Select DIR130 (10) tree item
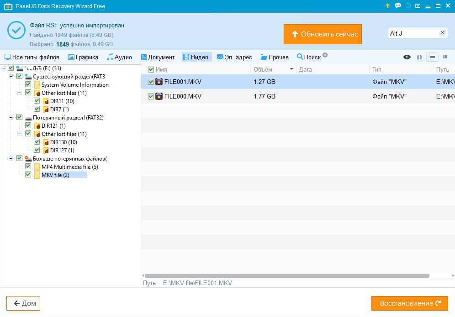Image resolution: width=455 pixels, height=317 pixels. click(x=63, y=142)
